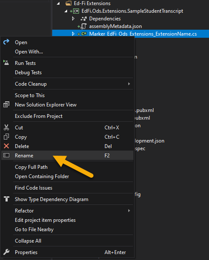Click the New Solution Explorer View icon
This screenshot has height=260, width=209.
point(6,104)
